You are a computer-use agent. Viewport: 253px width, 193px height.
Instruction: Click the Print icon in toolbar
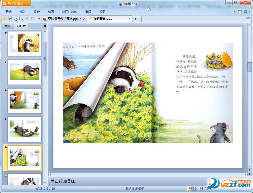[x=16, y=19]
